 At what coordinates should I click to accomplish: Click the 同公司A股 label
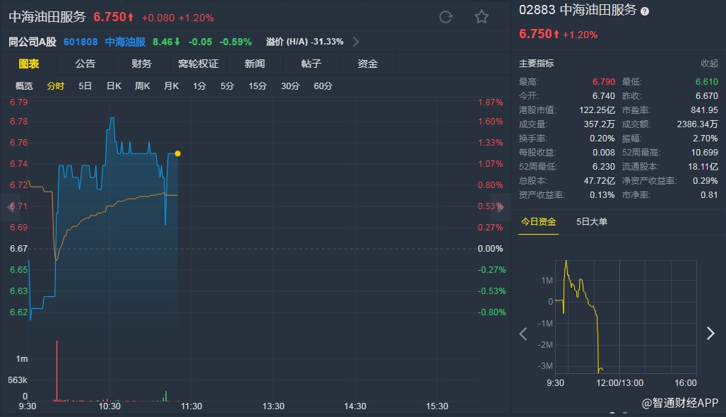pyautogui.click(x=32, y=42)
